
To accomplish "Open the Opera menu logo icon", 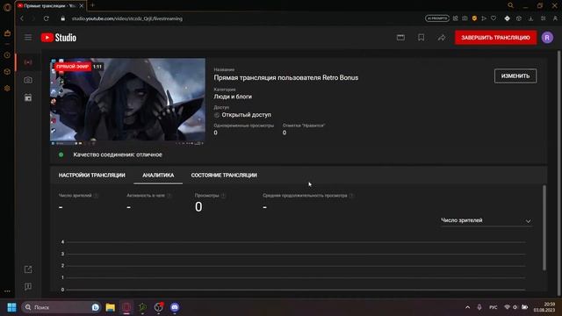I will (7, 7).
